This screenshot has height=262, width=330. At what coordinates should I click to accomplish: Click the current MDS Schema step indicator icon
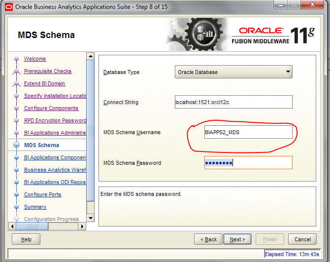[x=16, y=145]
